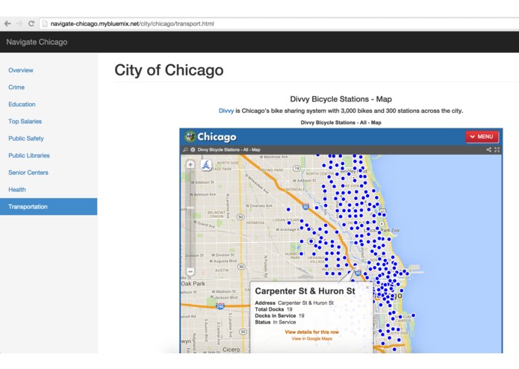
Task: Go back using the browser back arrow
Action: click(7, 23)
